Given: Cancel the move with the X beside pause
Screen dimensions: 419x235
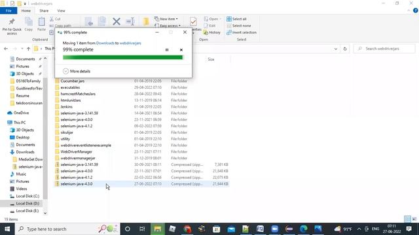Looking at the screenshot, I should pyautogui.click(x=181, y=50).
